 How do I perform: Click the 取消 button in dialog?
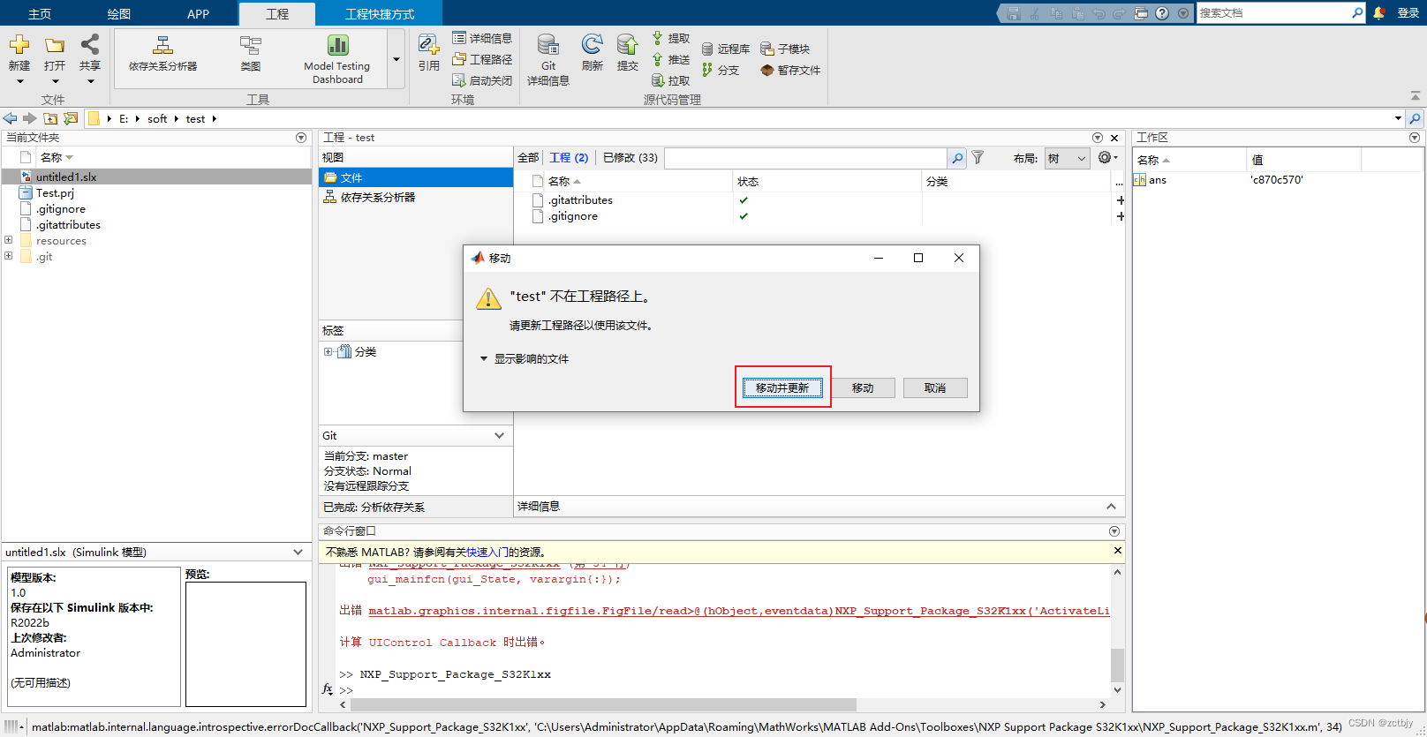point(935,388)
